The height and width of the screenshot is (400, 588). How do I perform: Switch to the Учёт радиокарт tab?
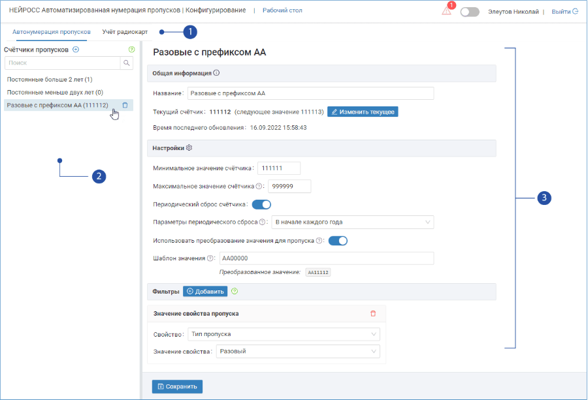125,32
